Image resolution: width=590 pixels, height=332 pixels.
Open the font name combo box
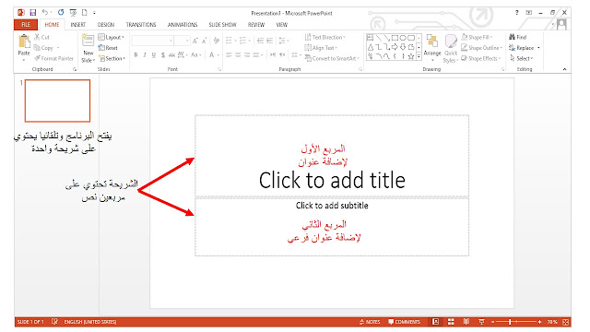152,41
